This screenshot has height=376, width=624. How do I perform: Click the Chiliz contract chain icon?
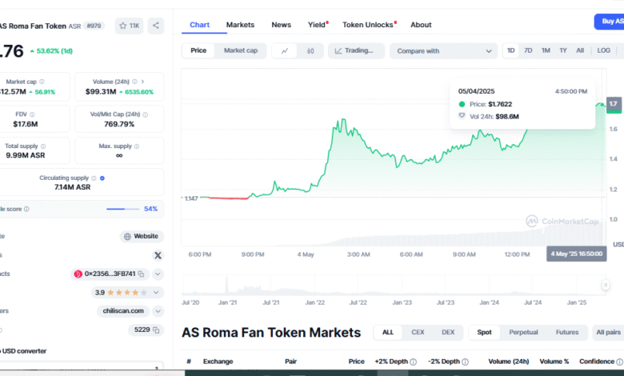[x=78, y=274]
